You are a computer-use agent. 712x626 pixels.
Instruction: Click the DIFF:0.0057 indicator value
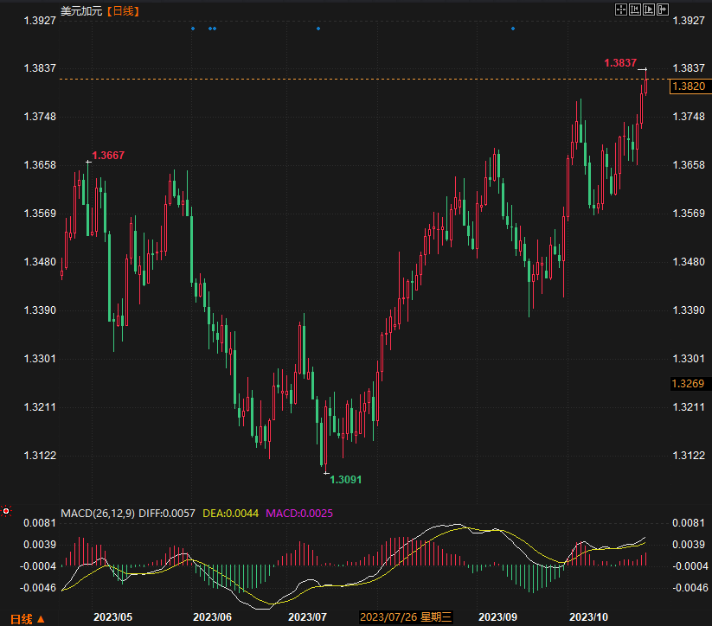tap(168, 513)
